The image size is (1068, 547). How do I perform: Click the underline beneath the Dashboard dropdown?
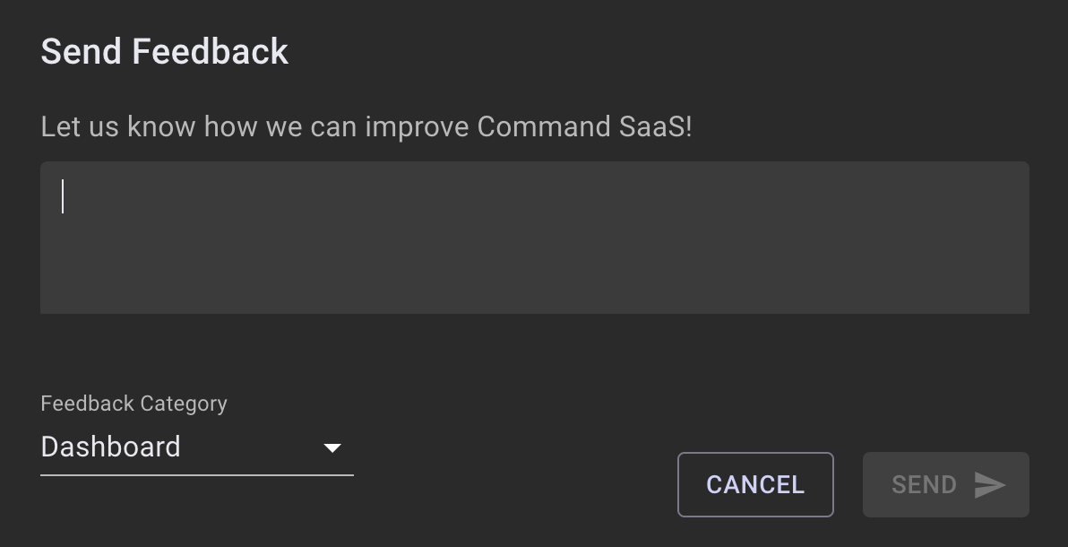click(196, 474)
